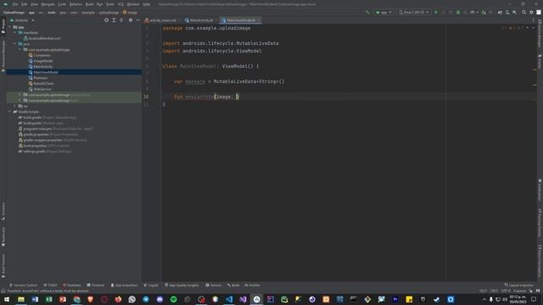The image size is (543, 305).
Task: Open WhatsApp from the taskbar
Action: pos(132,299)
